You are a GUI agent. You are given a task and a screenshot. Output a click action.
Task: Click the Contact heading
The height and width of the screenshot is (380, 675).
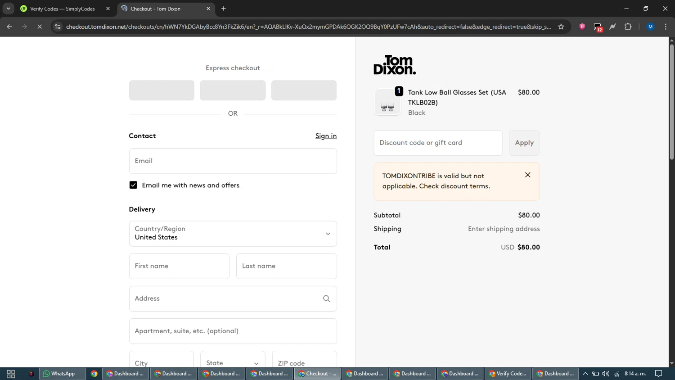point(142,136)
